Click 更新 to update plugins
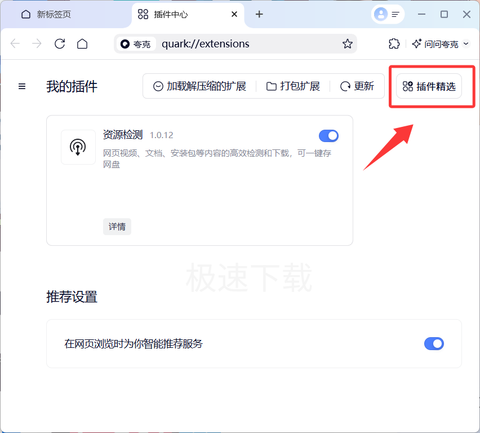Image resolution: width=480 pixels, height=433 pixels. tap(357, 86)
